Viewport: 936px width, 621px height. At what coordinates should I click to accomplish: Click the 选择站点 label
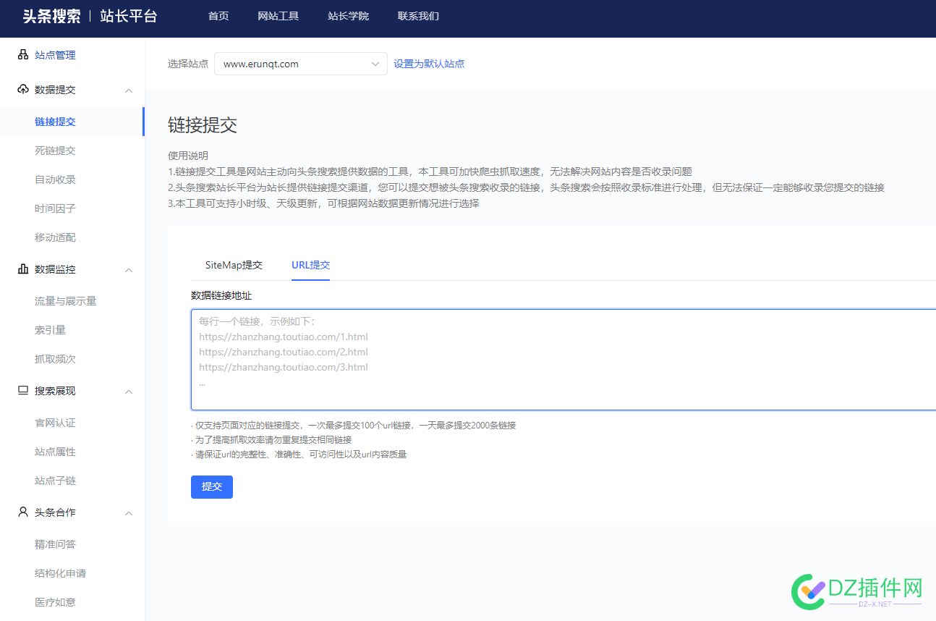click(188, 64)
